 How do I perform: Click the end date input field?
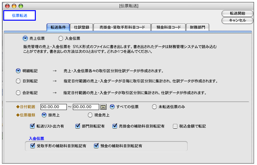86,107
